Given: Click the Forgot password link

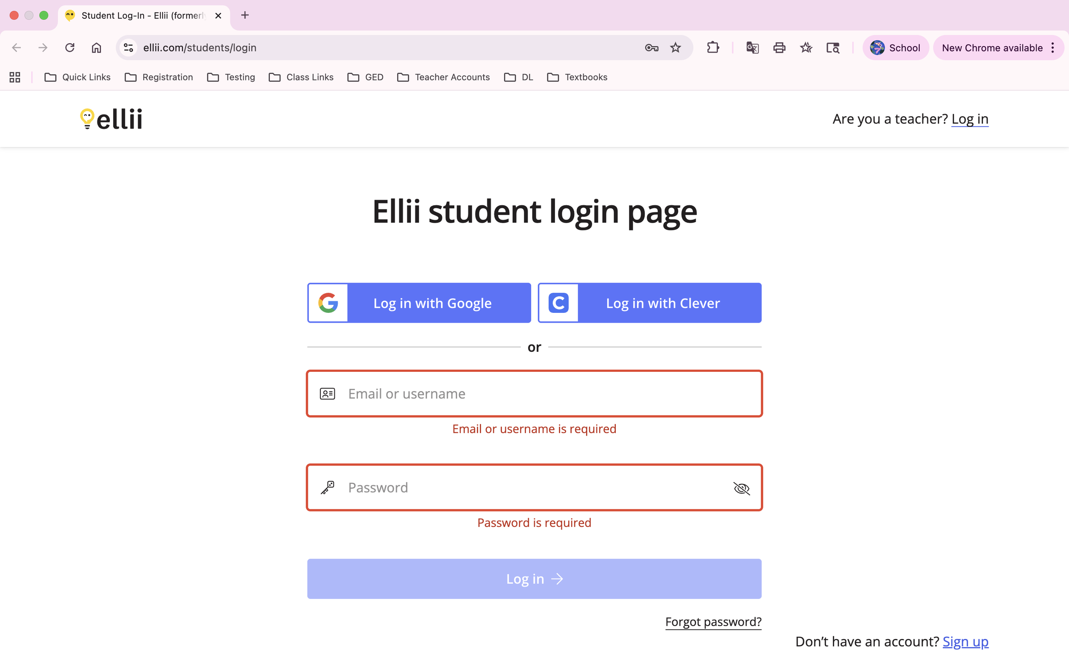Looking at the screenshot, I should pyautogui.click(x=713, y=621).
